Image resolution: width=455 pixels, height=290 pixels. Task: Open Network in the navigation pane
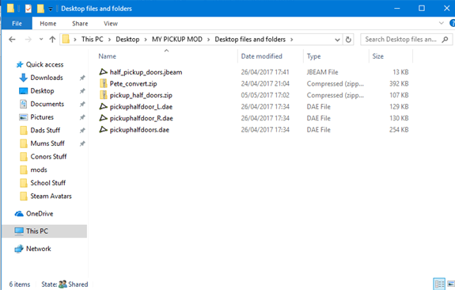38,249
